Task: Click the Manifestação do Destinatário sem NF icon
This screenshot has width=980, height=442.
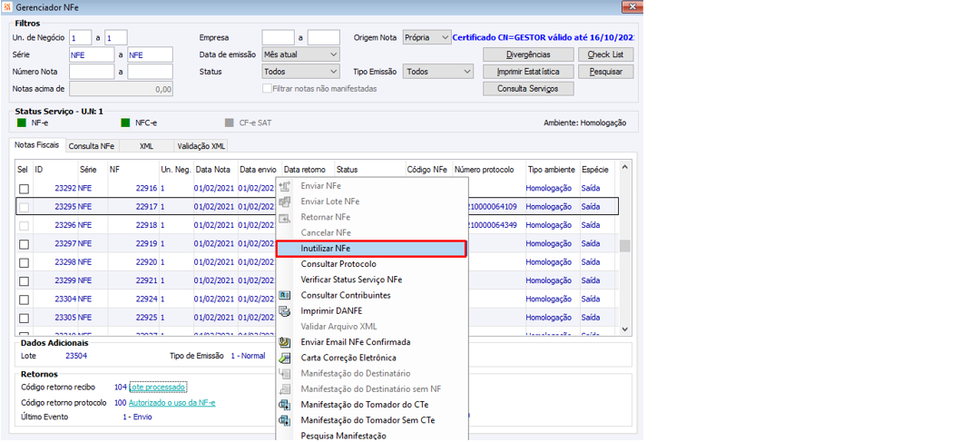Action: 285,388
